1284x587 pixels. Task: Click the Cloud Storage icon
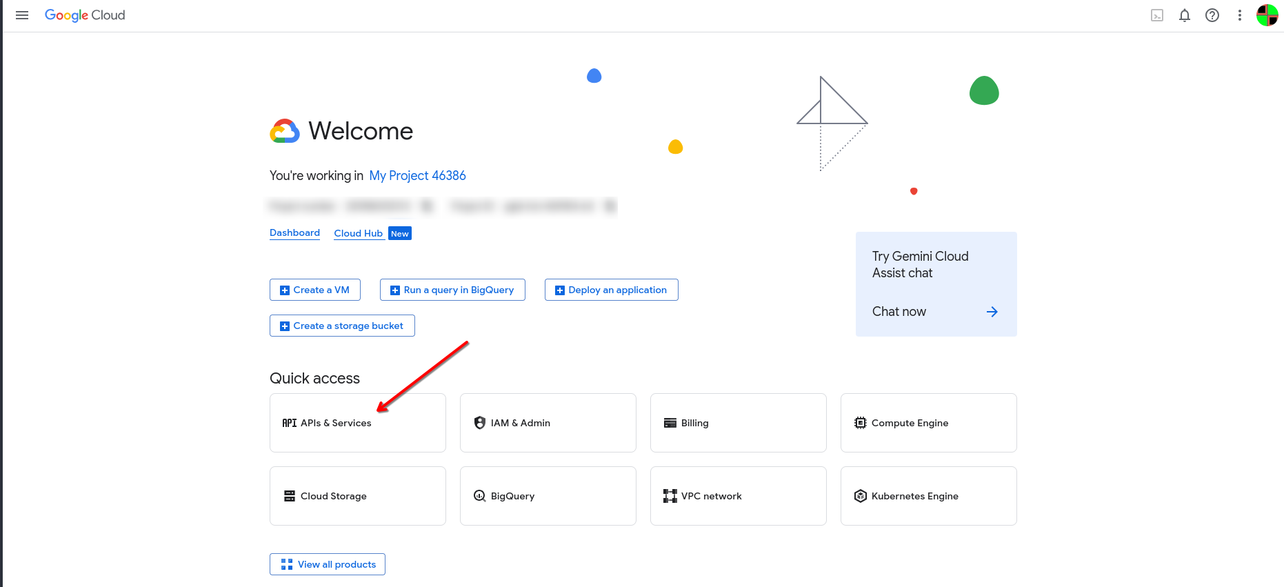point(290,496)
